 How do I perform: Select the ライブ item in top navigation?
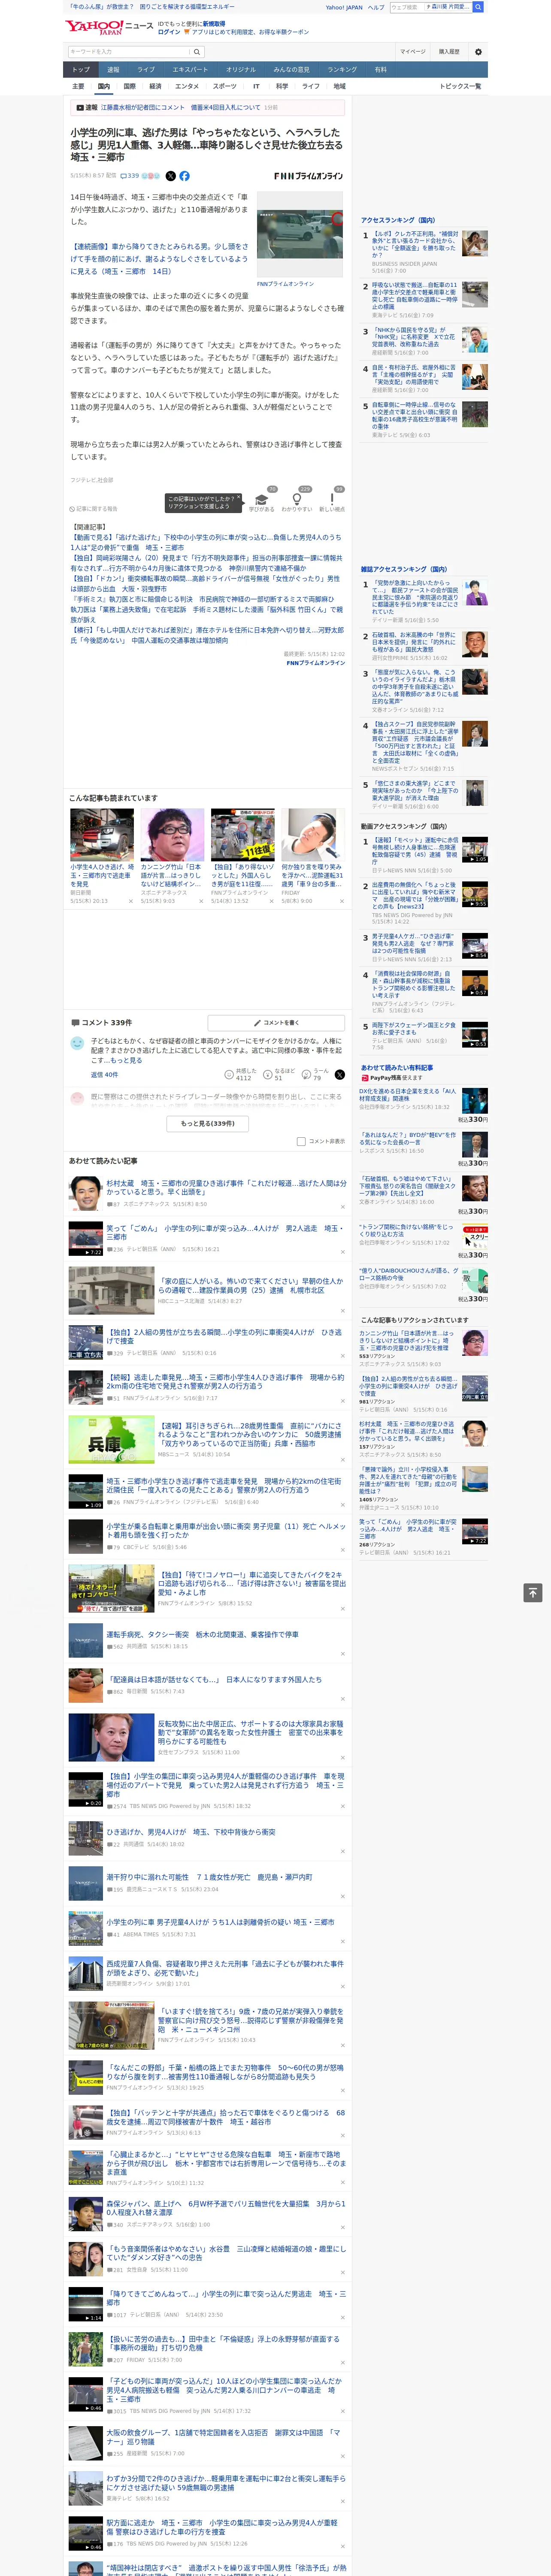pos(146,70)
